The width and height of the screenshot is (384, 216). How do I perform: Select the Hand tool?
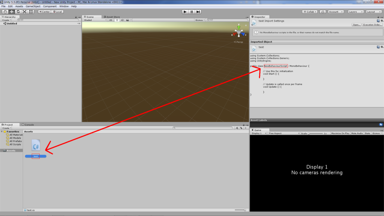click(5, 12)
